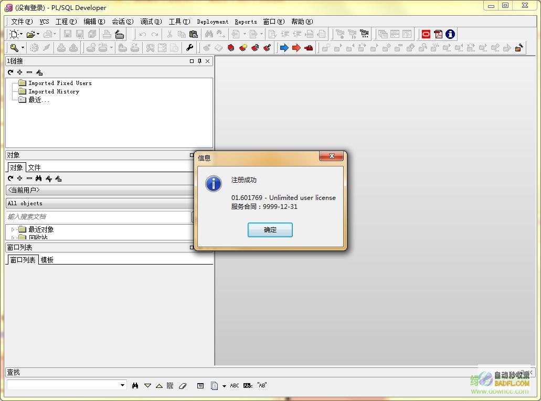Click the PDF manual icon

pyautogui.click(x=438, y=34)
